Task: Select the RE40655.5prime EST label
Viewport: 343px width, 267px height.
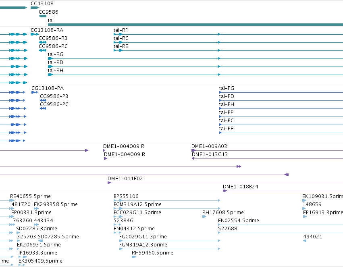Action: click(30, 196)
